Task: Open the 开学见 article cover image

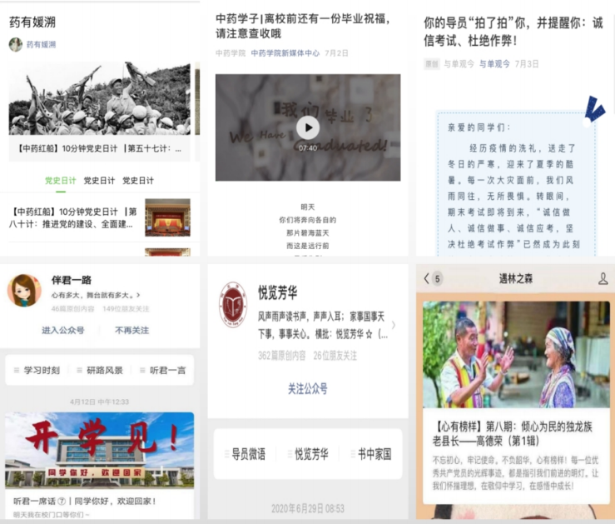Action: pos(99,450)
